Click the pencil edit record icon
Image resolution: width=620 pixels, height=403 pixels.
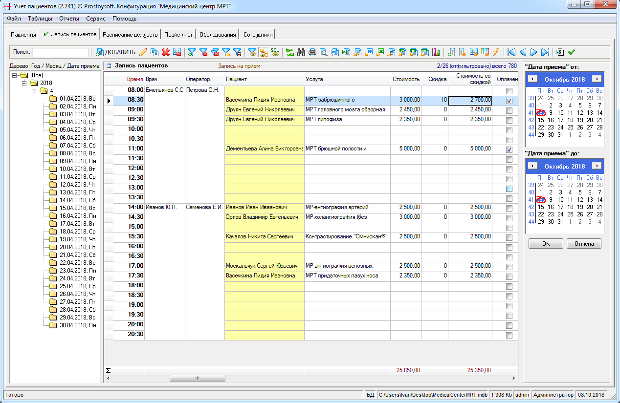click(143, 52)
